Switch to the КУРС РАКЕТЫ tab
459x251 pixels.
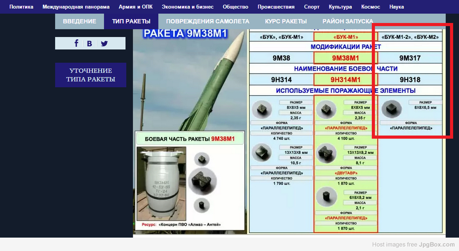(x=286, y=21)
